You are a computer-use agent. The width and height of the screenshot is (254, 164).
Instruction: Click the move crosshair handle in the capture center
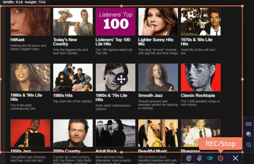121,79
